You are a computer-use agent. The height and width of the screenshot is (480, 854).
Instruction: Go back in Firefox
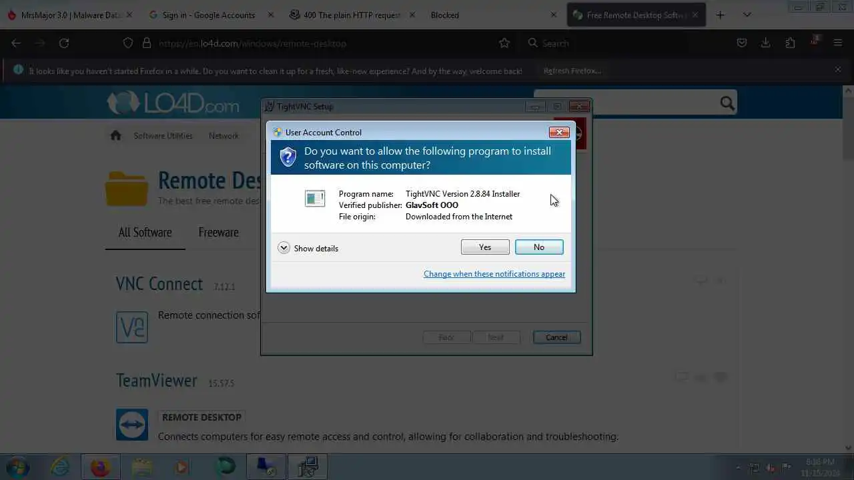[16, 43]
